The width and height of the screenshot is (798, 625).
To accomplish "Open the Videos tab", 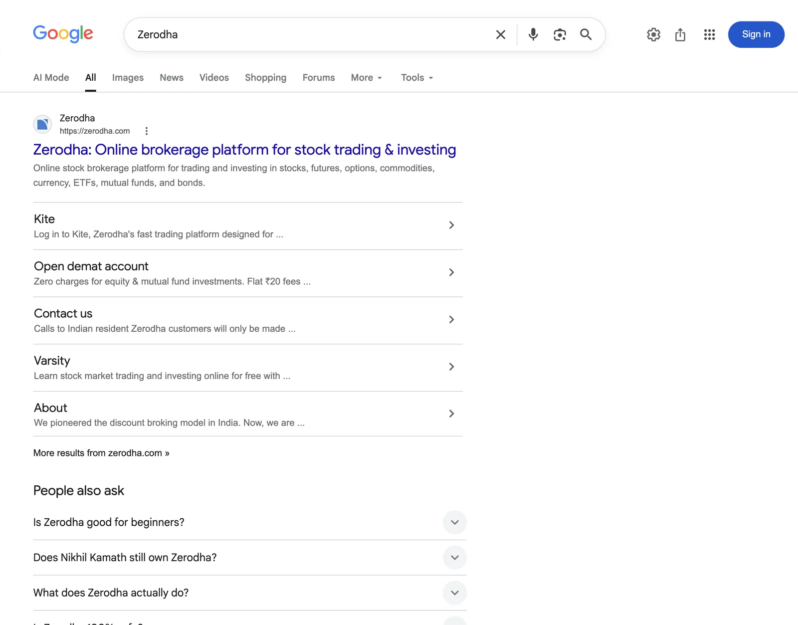I will (214, 77).
